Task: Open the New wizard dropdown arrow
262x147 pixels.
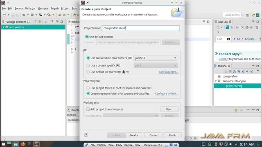Action: click(x=9, y=15)
